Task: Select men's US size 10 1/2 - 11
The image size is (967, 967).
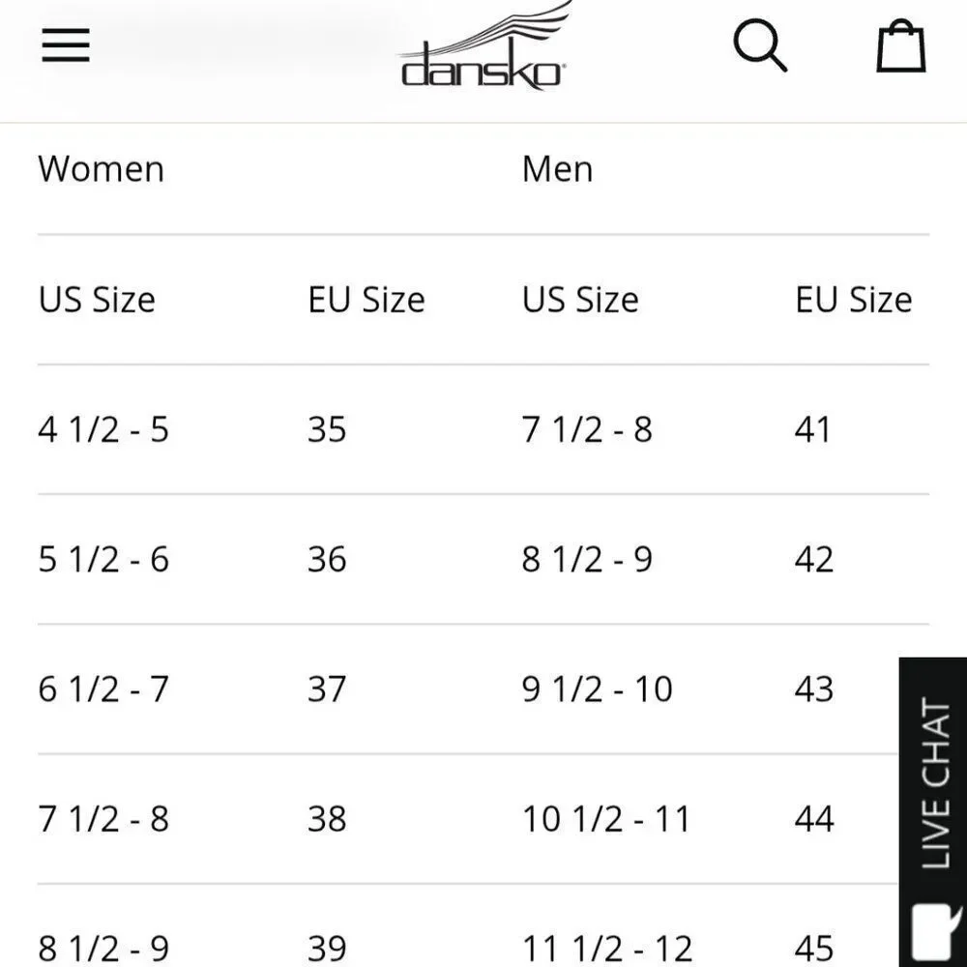Action: click(606, 820)
